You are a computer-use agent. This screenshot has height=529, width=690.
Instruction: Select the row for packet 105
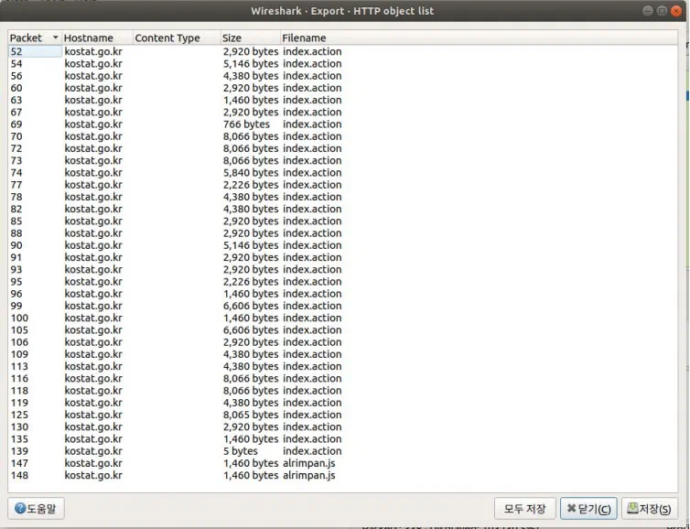pos(343,330)
